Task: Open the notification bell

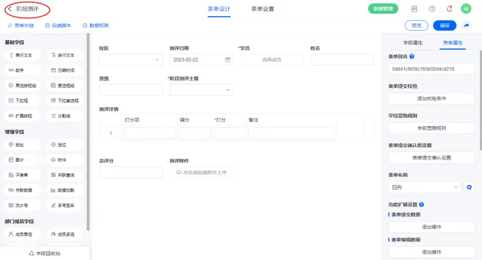Action: (449, 9)
